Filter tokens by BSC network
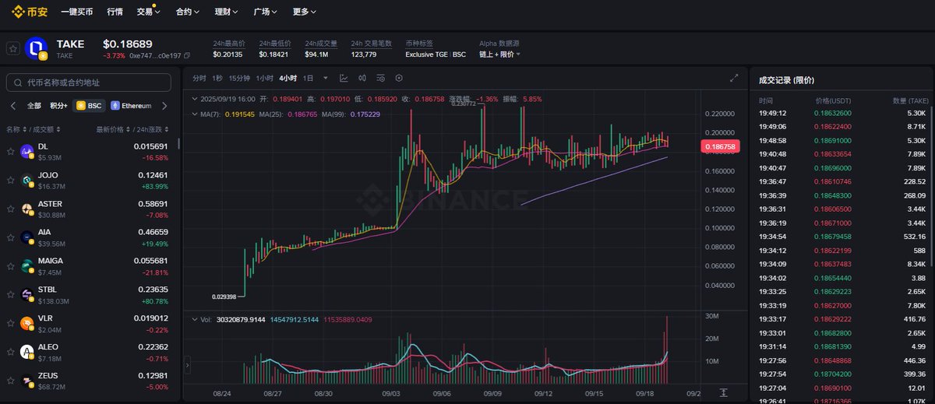 [88, 105]
